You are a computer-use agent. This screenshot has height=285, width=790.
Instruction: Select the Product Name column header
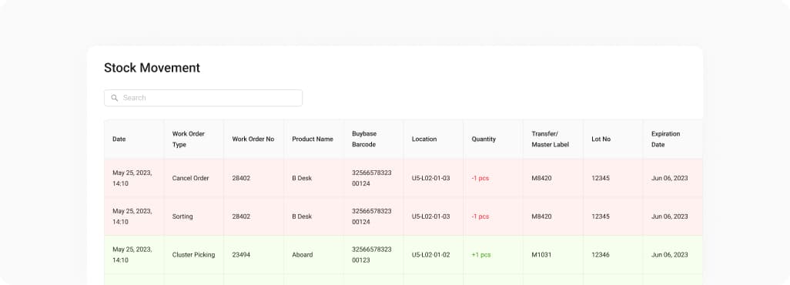pyautogui.click(x=313, y=139)
